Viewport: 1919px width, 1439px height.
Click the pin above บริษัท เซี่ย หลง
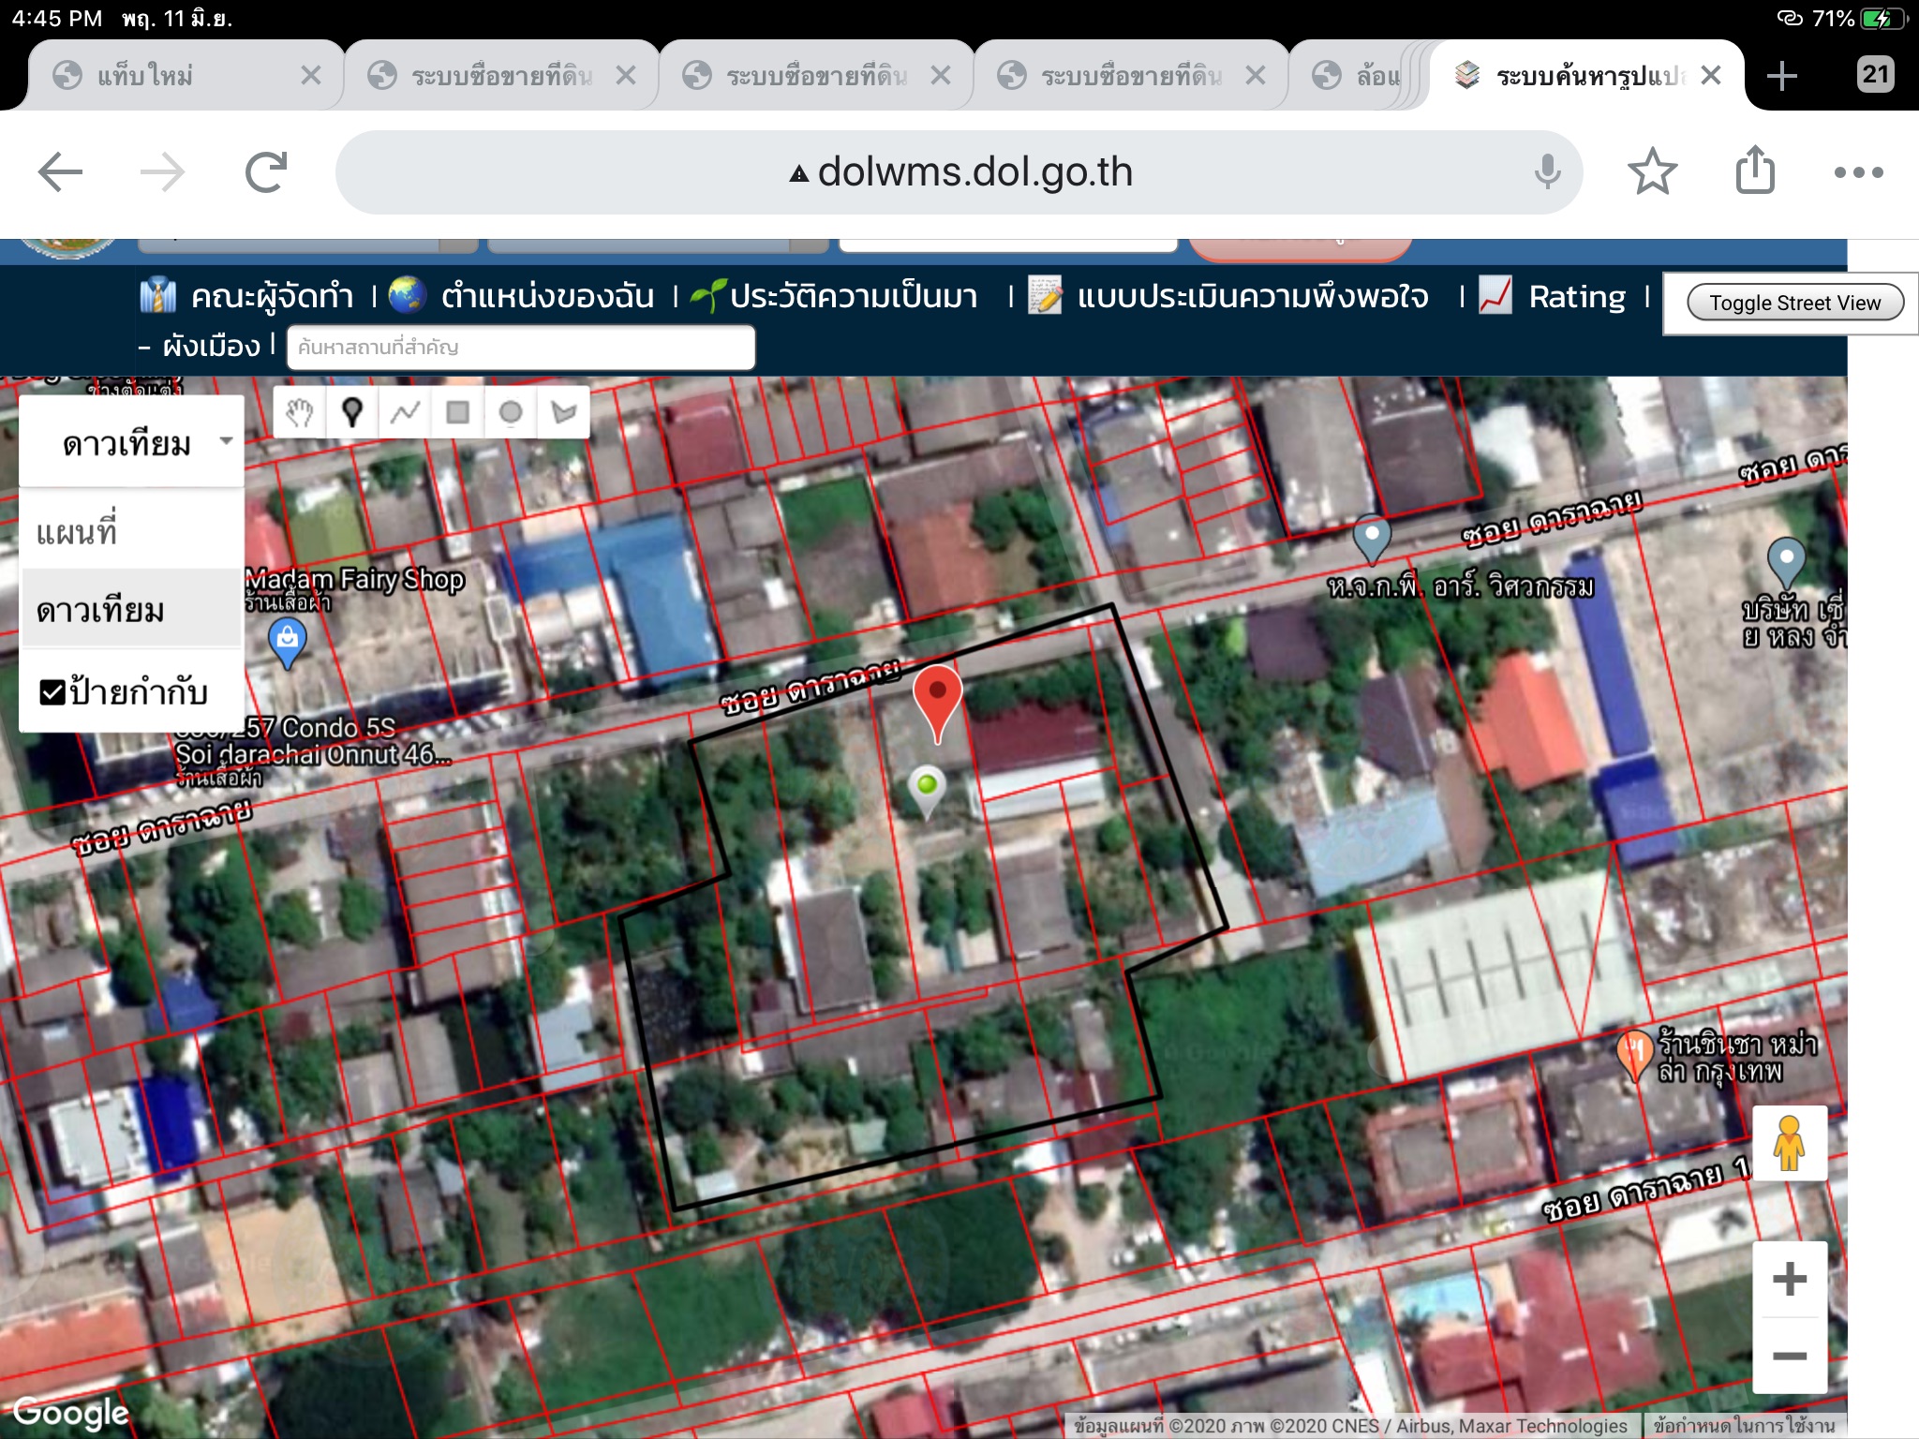tap(1786, 562)
